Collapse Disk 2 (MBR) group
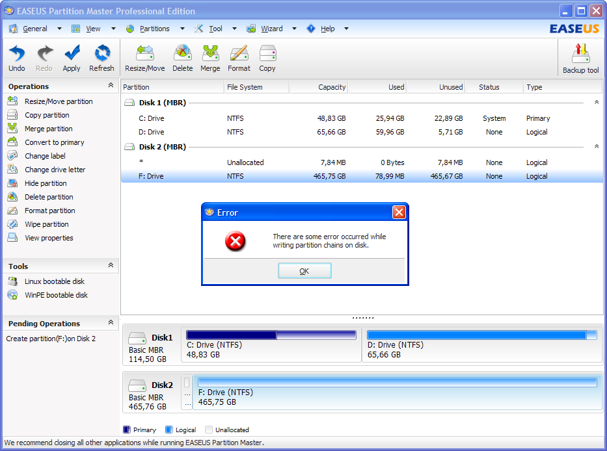 pyautogui.click(x=597, y=147)
